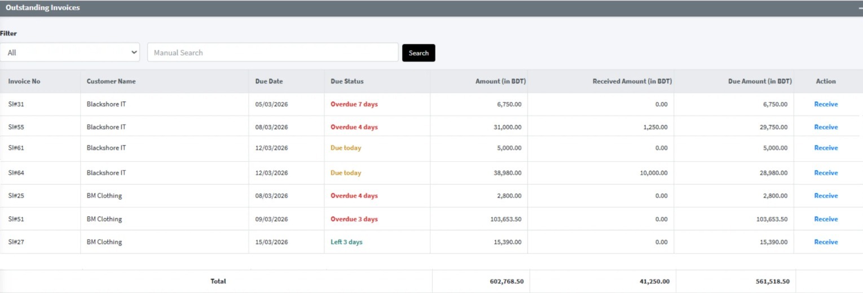Click BM Clothing in SI#25 row
Viewport: 863px width, 293px height.
click(x=104, y=196)
